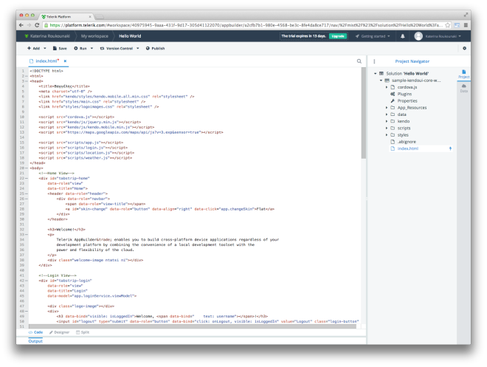Click the green Upgrade button

[x=338, y=36]
